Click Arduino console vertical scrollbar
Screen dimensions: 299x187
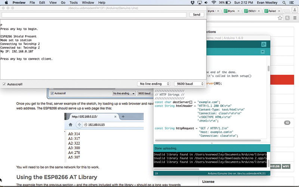(x=268, y=163)
